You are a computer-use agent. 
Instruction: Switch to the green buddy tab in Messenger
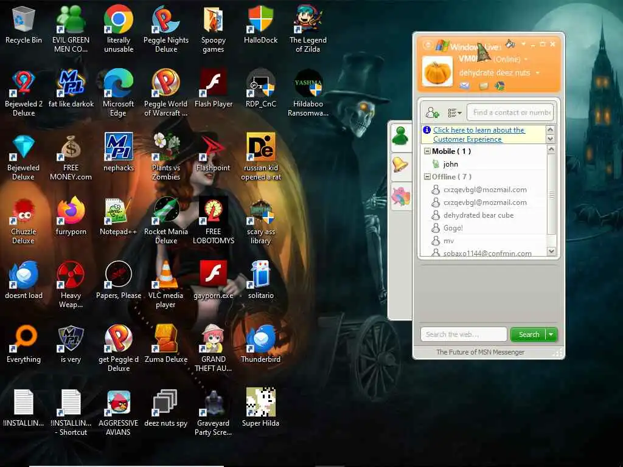point(401,136)
